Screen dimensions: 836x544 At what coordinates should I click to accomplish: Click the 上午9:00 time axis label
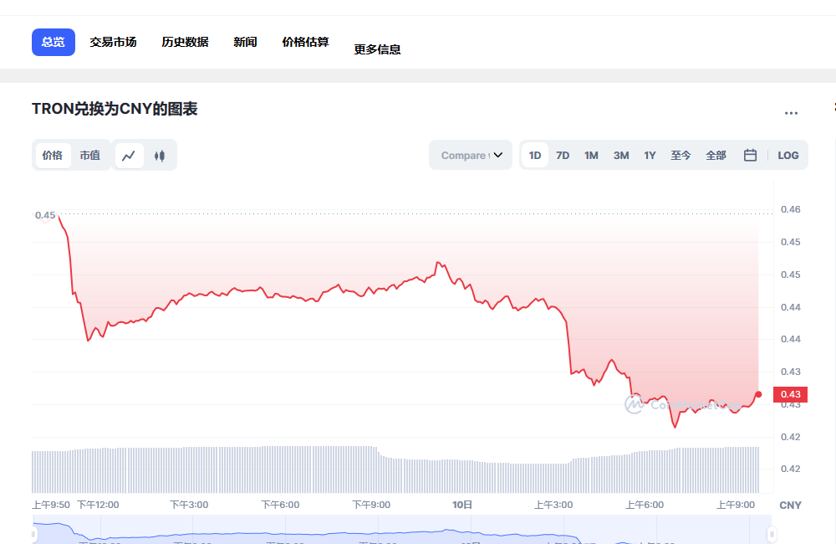tap(736, 505)
